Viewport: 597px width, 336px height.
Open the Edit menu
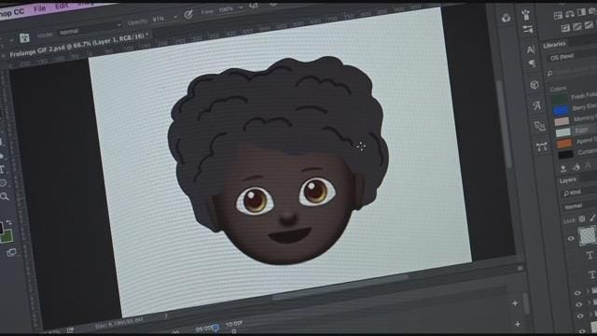[x=62, y=7]
